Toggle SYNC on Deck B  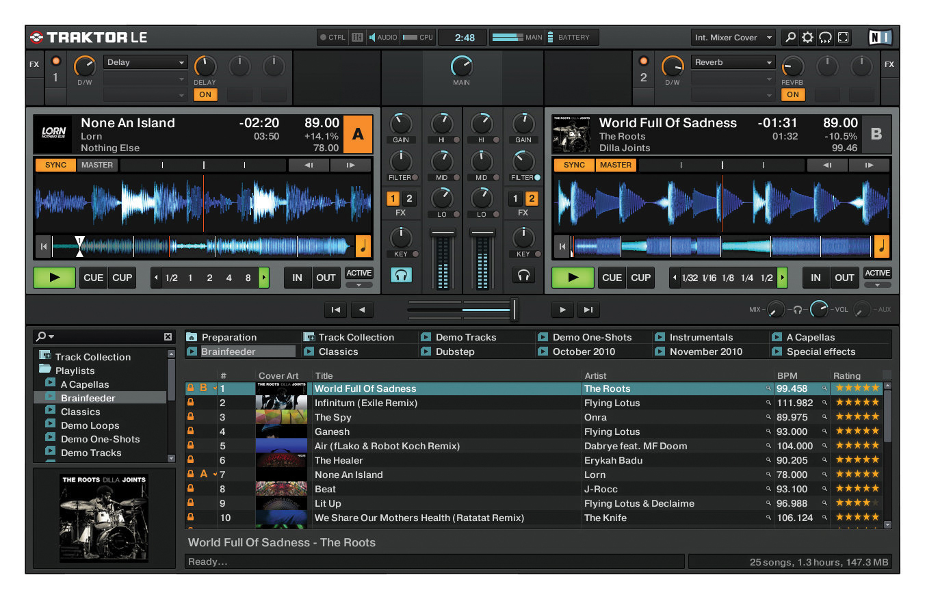click(575, 165)
